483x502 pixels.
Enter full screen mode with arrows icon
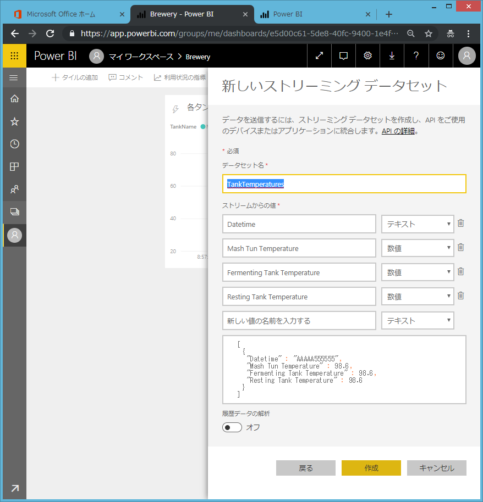pos(319,56)
